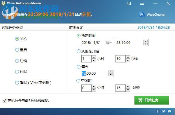This screenshot has width=175, height=115.
Task: Decrease the from-now hours value
Action: (94, 60)
